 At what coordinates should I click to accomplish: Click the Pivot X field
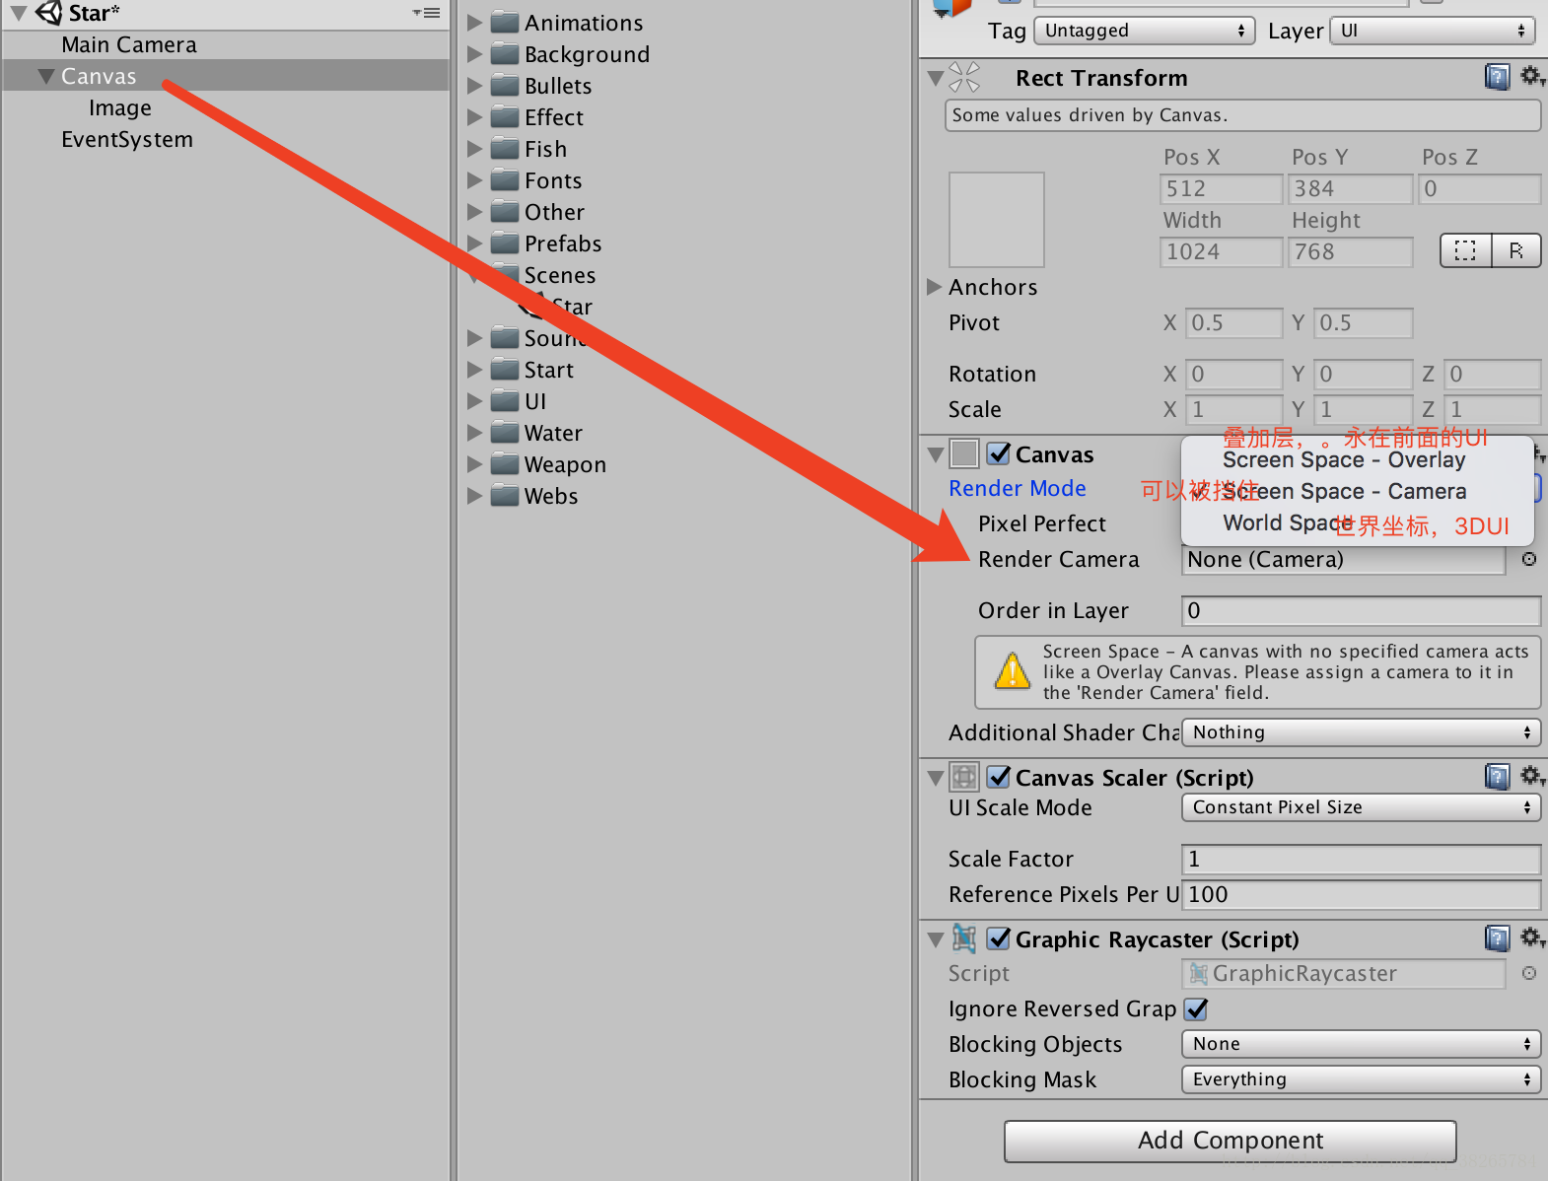pyautogui.click(x=1233, y=322)
